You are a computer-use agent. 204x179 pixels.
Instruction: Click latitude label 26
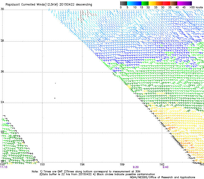(2, 72)
